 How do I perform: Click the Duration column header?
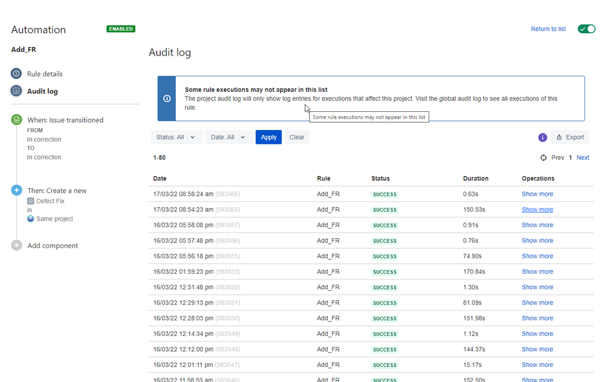pyautogui.click(x=476, y=178)
